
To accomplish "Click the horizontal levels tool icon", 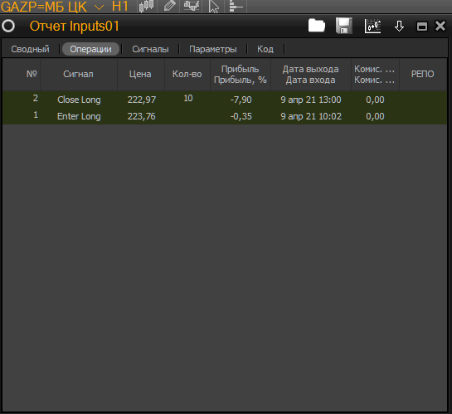I will [x=236, y=6].
